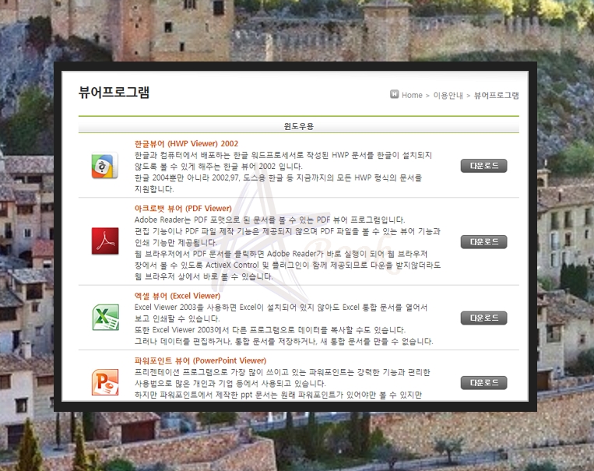Image resolution: width=594 pixels, height=471 pixels.
Task: Click the 뷰어프로그램 page heading
Action: tap(114, 92)
